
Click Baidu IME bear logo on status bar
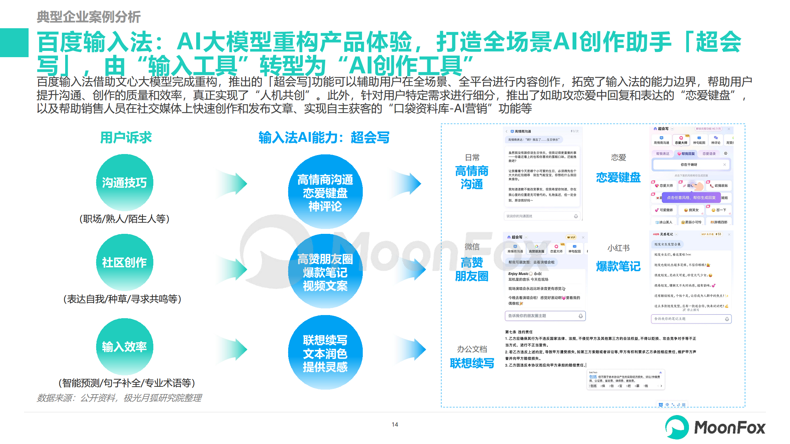661,405
